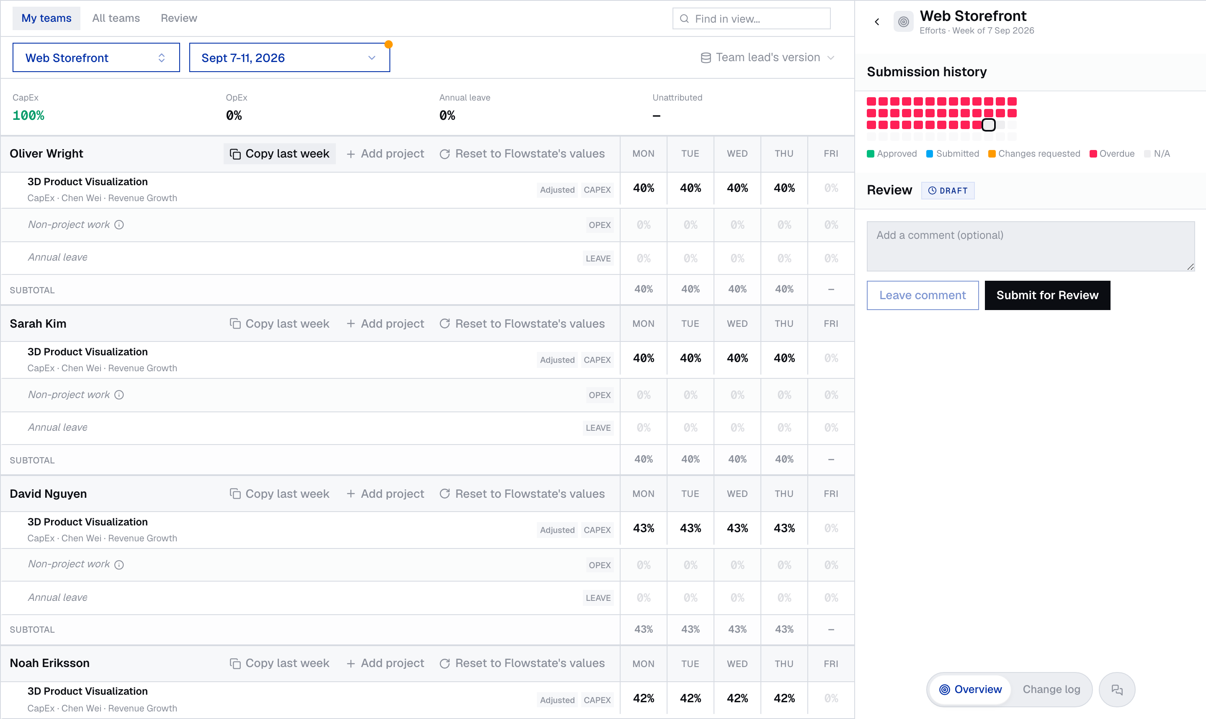Click the back chevron beside Web Storefront

click(877, 22)
